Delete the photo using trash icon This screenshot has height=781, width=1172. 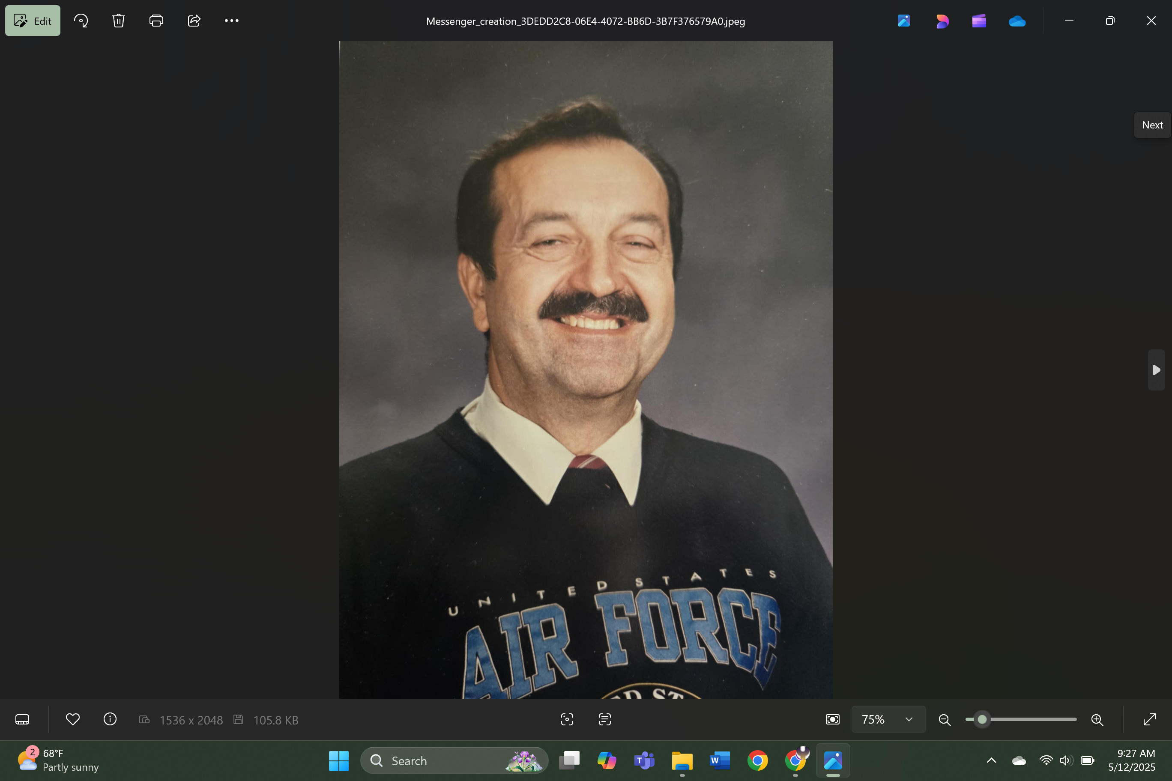pos(119,21)
